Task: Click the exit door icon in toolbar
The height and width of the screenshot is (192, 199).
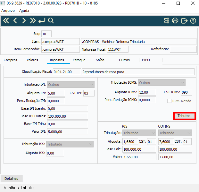Action: point(184,21)
